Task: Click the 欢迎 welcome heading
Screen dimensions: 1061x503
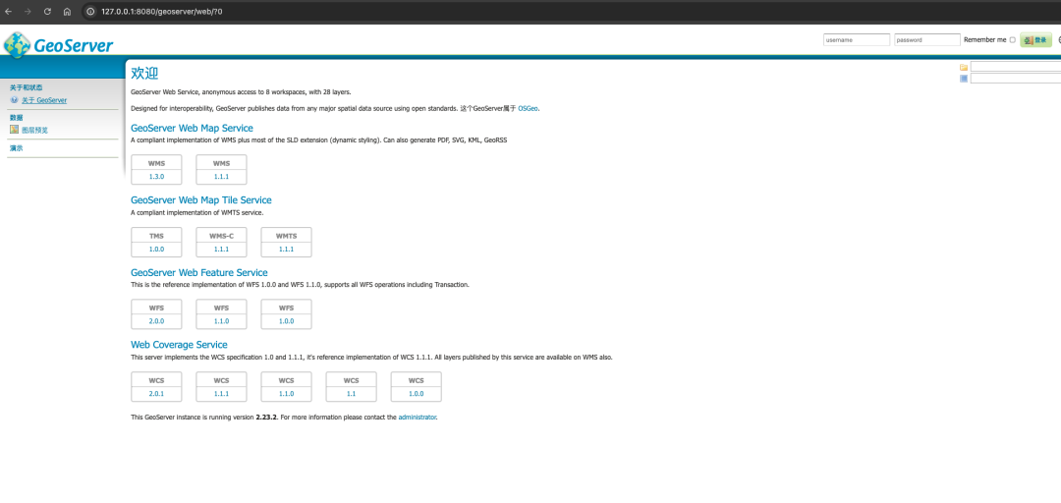Action: click(144, 73)
